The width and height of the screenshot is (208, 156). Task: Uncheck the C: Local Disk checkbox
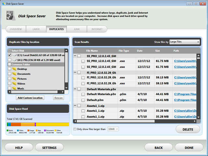[9, 55]
